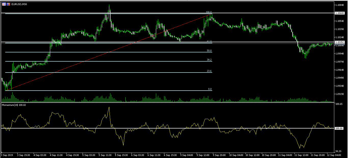Click the 1.10840 price on the scale

pos(340,5)
